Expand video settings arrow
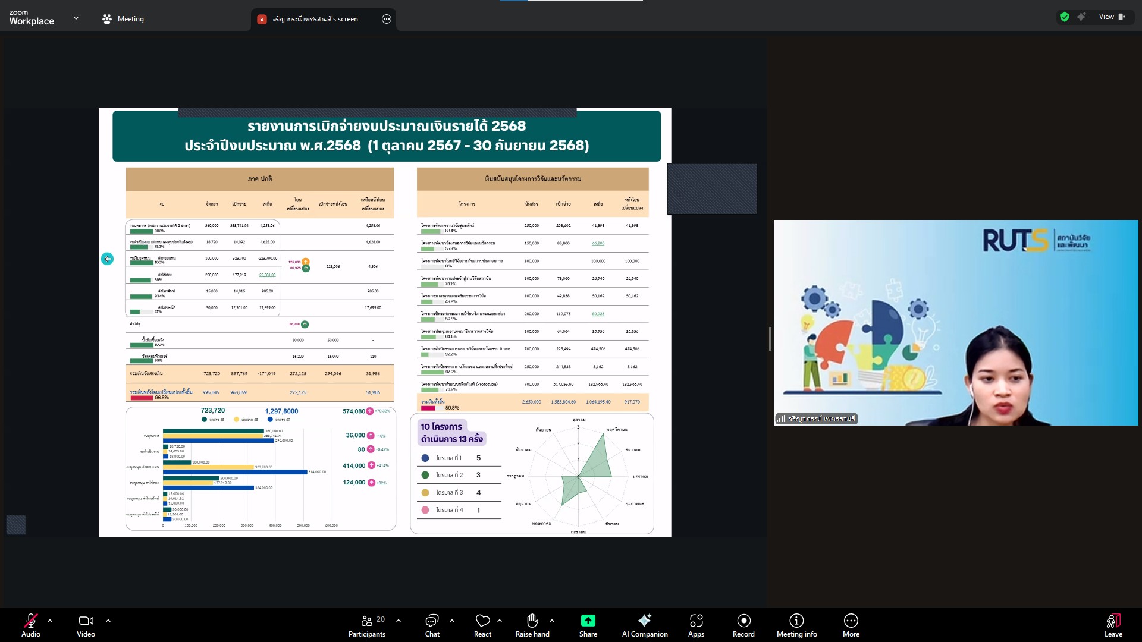The height and width of the screenshot is (642, 1142). point(108,621)
